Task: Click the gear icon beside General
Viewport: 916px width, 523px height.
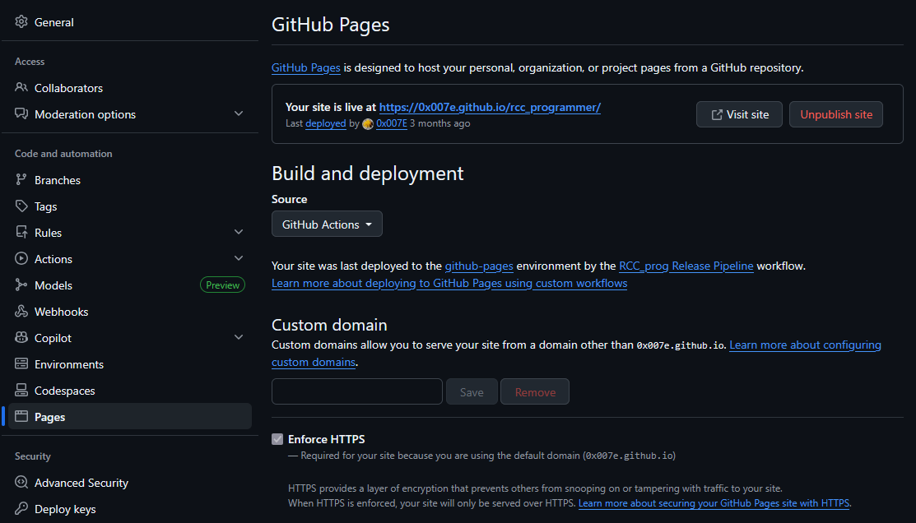Action: click(21, 21)
